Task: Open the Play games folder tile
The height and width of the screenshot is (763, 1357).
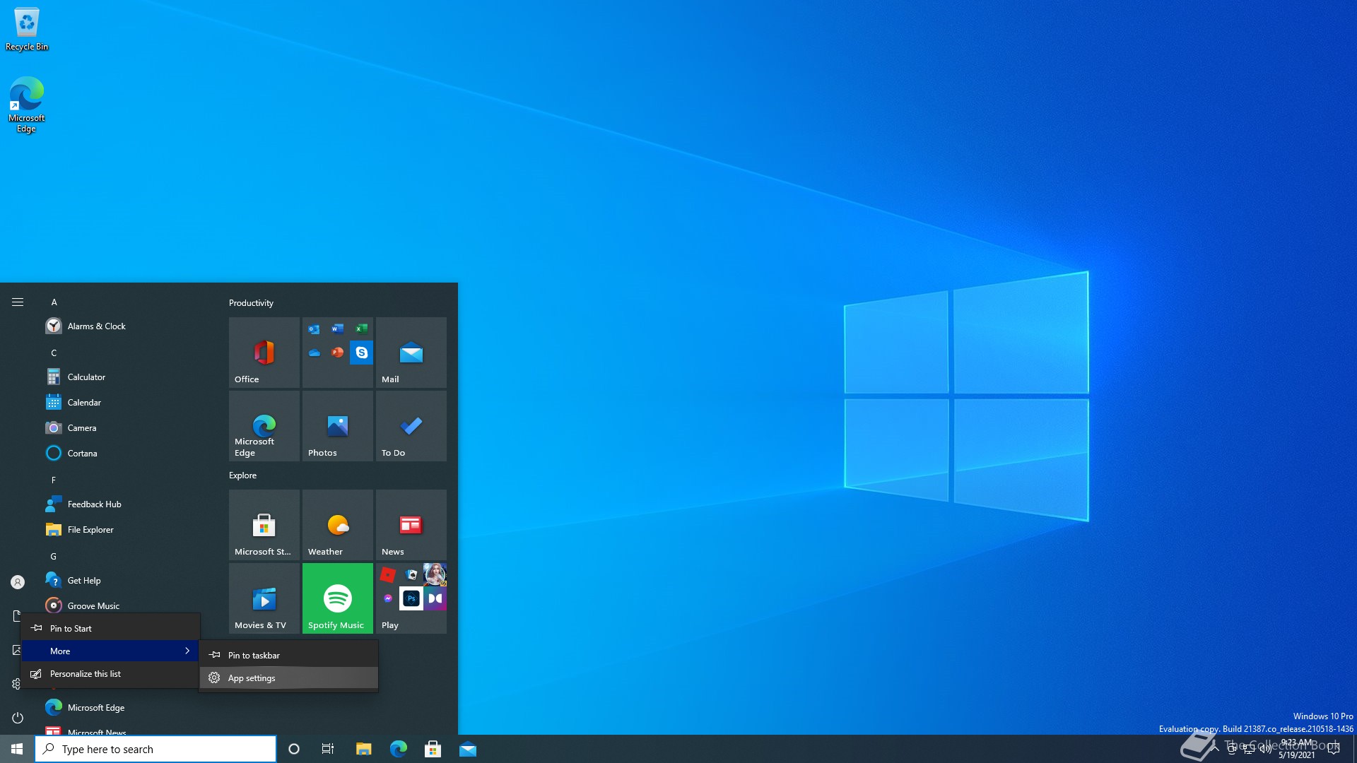Action: 411,598
